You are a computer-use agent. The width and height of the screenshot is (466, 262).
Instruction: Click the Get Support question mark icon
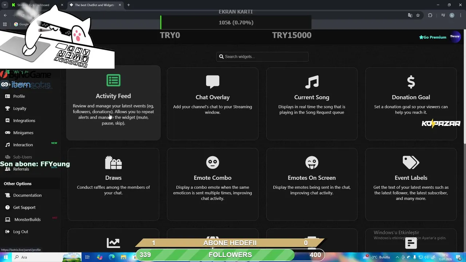(x=7, y=207)
